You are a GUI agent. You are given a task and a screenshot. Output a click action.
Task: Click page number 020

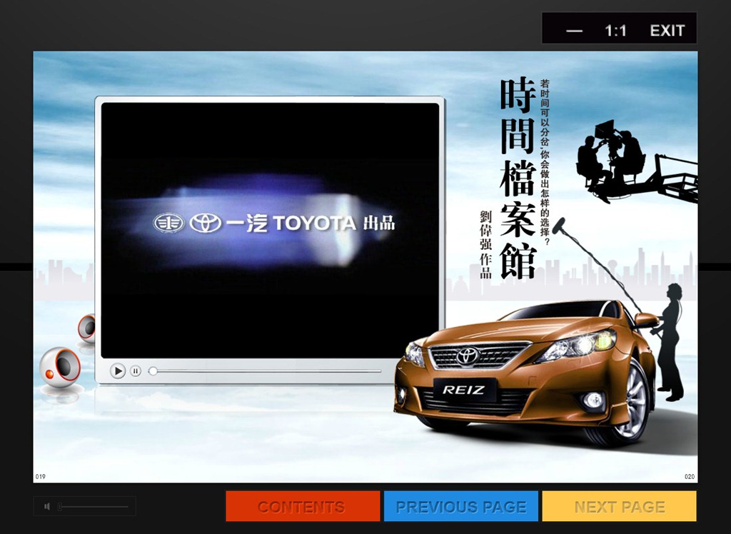690,477
